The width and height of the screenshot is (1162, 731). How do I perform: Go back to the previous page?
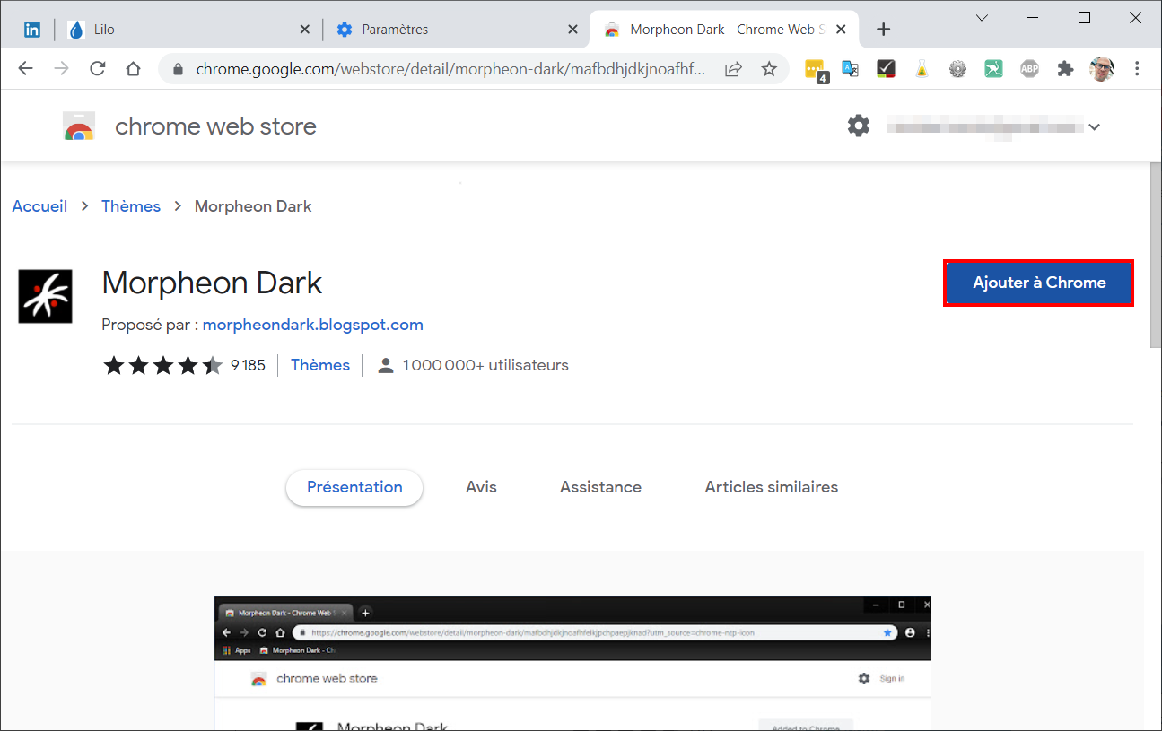[25, 69]
